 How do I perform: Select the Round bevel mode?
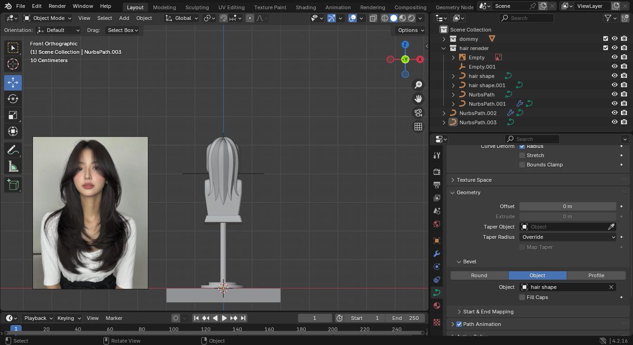[x=479, y=275]
